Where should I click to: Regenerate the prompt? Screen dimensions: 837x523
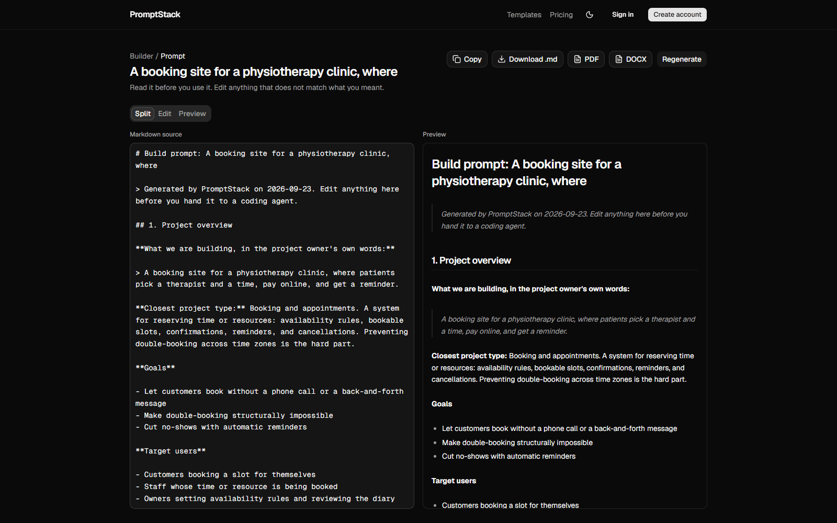(682, 59)
